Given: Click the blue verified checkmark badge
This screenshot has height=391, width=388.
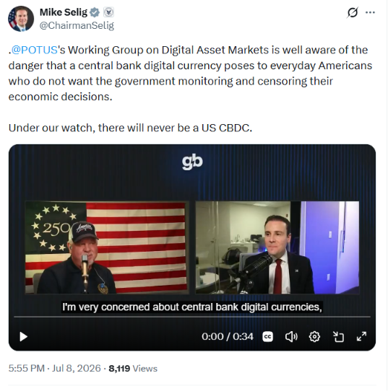Looking at the screenshot, I should click(95, 12).
